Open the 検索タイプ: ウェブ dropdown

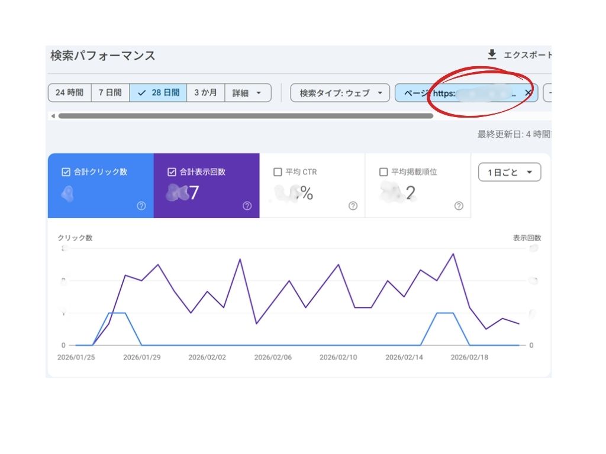[339, 92]
